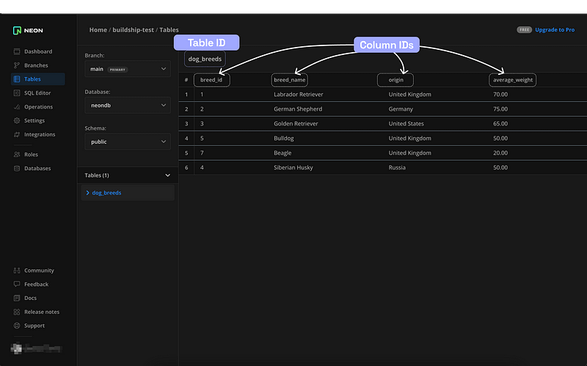This screenshot has width=587, height=366.
Task: Open the Database dropdown showing neondb
Action: click(x=128, y=105)
